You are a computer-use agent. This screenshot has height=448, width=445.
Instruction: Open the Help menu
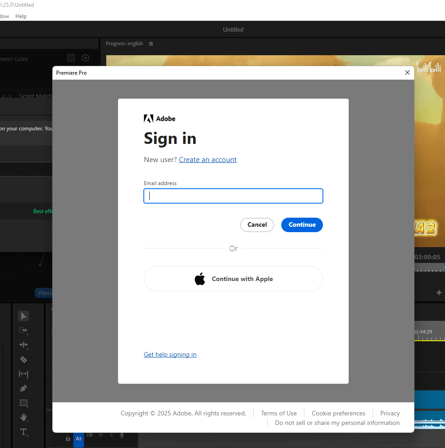[x=21, y=16]
